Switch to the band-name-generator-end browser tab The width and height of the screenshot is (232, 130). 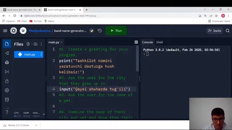tap(22, 10)
